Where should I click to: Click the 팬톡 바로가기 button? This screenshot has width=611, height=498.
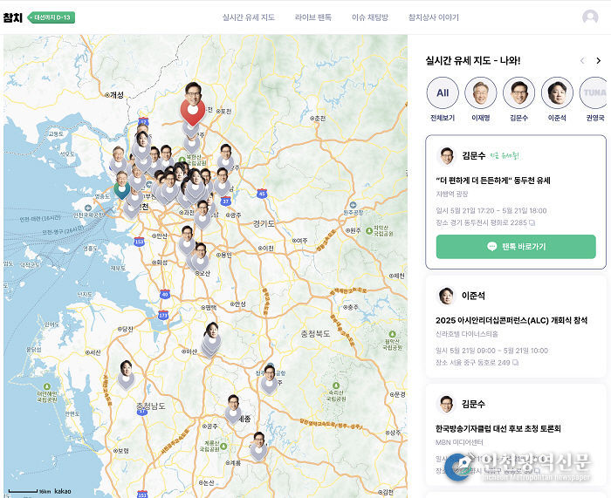tap(516, 247)
